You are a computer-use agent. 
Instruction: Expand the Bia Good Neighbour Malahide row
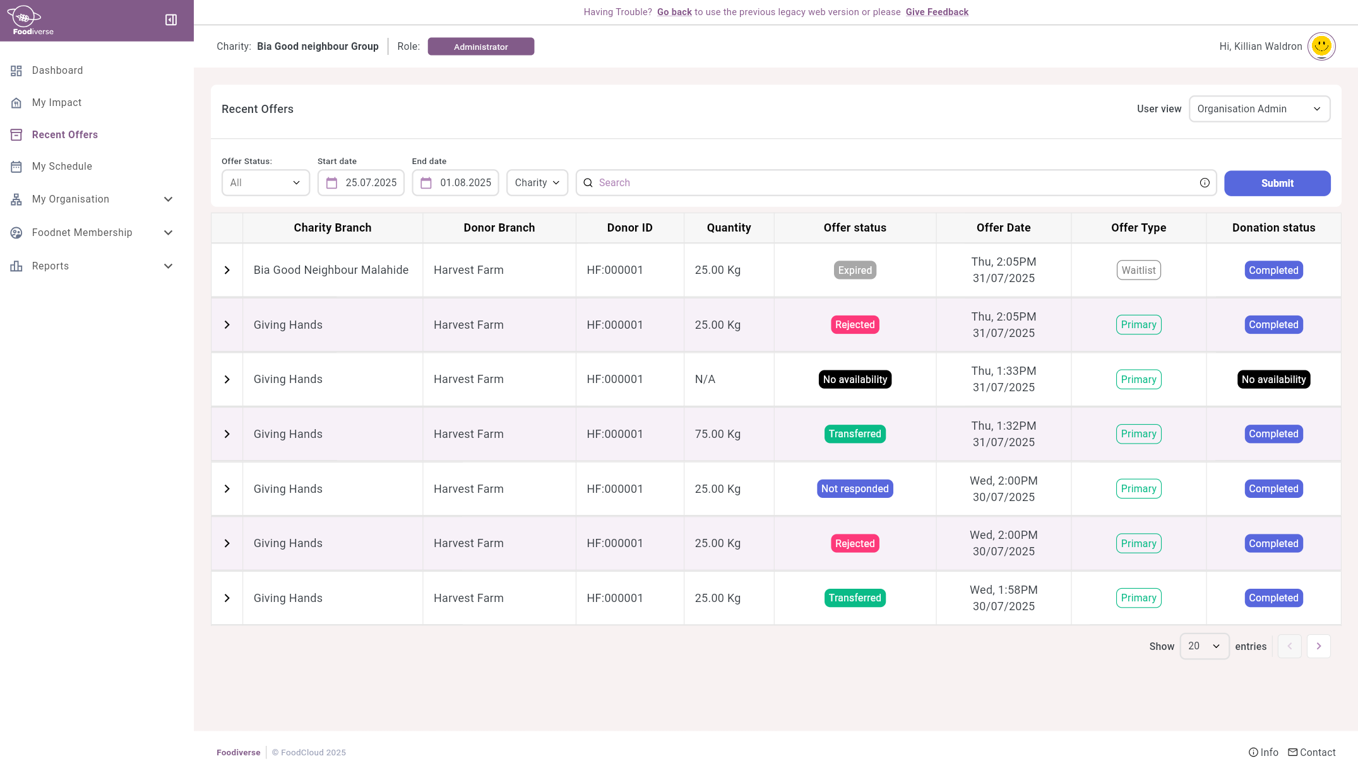coord(227,270)
